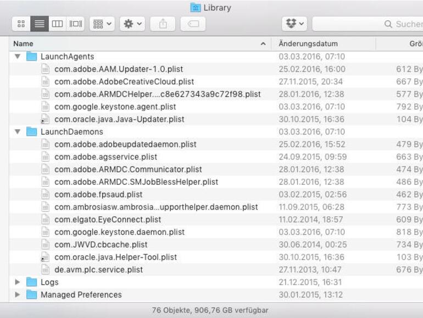
Task: Click file icon of de.avm.plc.service.plist
Action: click(x=46, y=270)
